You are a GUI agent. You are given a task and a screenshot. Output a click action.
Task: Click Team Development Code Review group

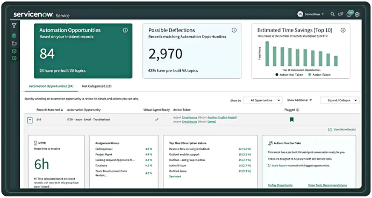click(x=111, y=173)
